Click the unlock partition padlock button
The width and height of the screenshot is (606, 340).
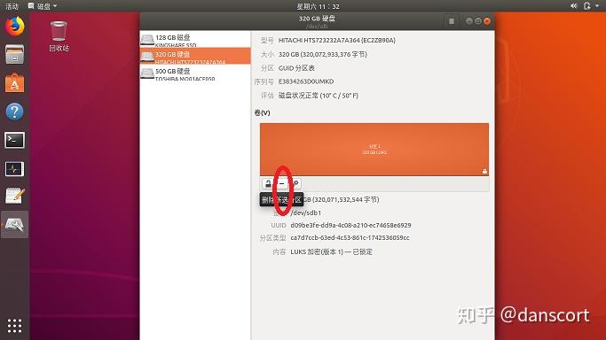click(x=267, y=183)
